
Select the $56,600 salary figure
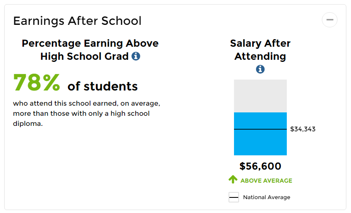click(260, 166)
